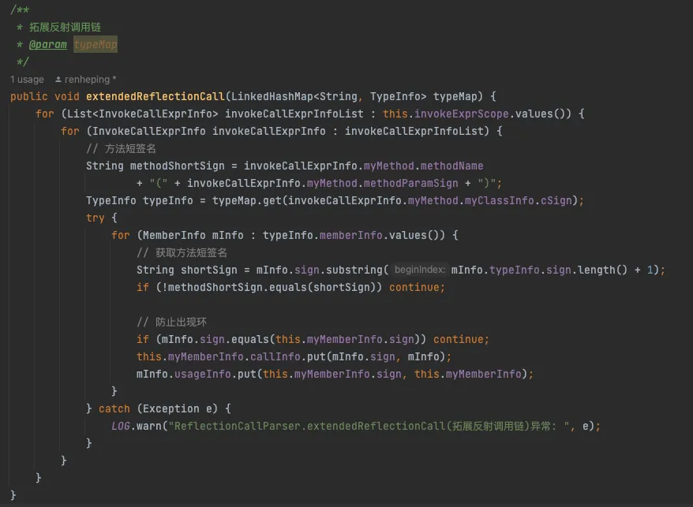Viewport: 693px width, 507px height.
Task: Click 'typeInfo' in the 'TypeInfo typeInfo' declaration
Action: point(167,200)
